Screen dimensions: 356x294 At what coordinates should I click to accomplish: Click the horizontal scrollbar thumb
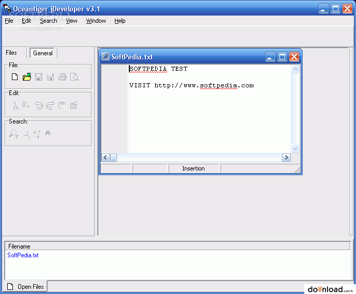pyautogui.click(x=113, y=157)
